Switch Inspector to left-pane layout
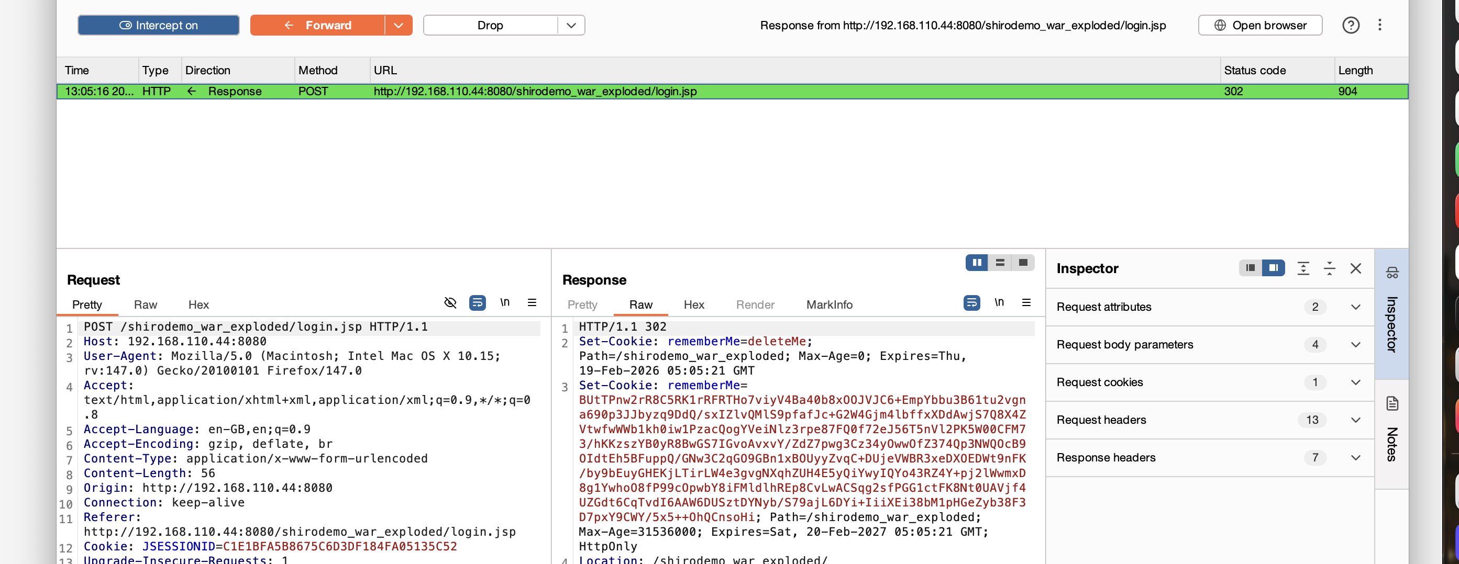1459x564 pixels. [1250, 268]
